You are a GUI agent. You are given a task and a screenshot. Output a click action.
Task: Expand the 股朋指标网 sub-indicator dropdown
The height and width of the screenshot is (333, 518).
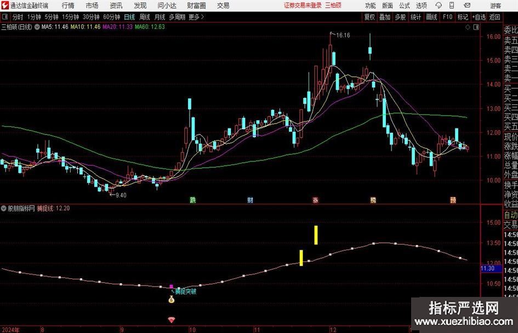(x=4, y=208)
